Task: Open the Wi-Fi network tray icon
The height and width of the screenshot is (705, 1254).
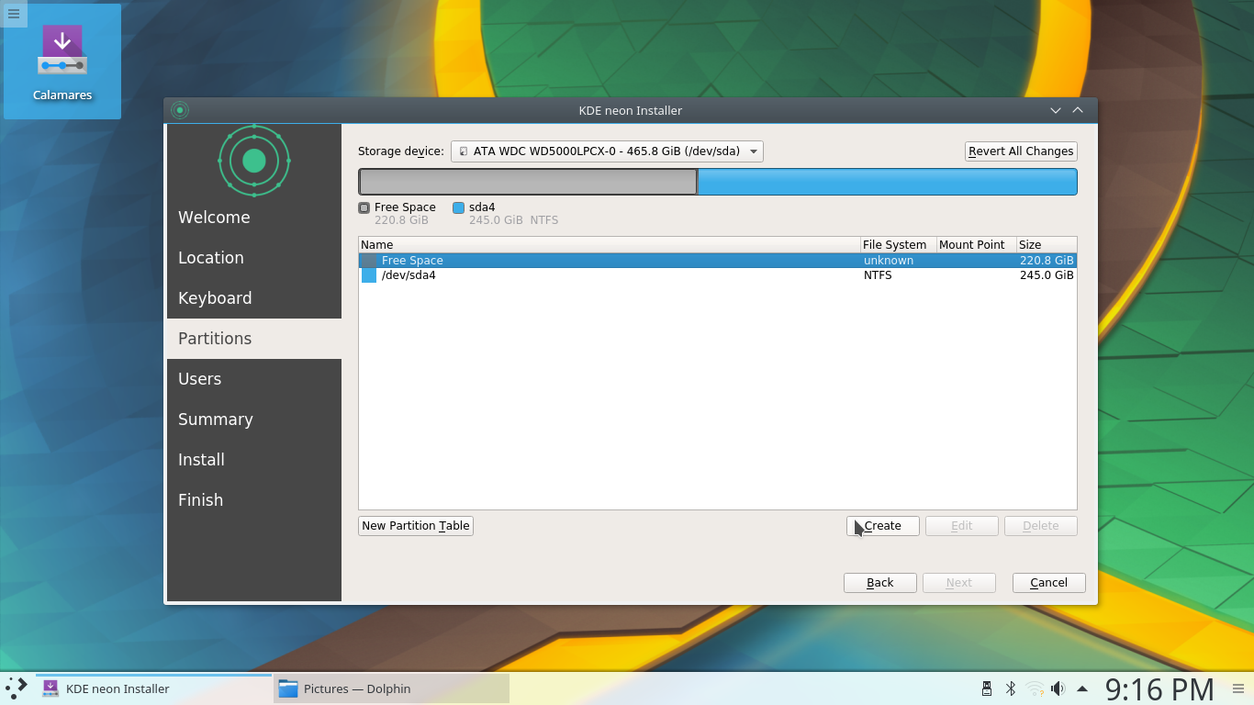Action: click(1035, 688)
